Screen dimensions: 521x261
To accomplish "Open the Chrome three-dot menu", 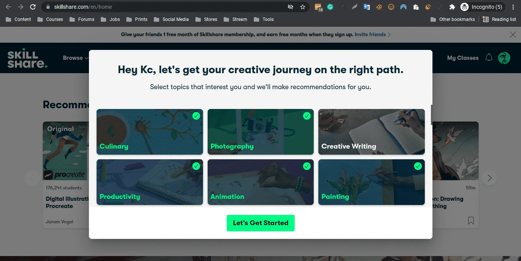I will 513,7.
